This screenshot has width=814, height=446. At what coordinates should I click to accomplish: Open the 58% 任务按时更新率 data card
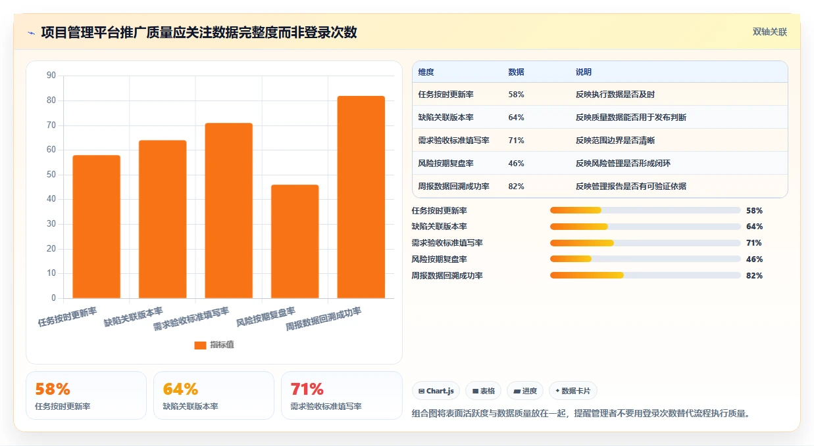pyautogui.click(x=86, y=395)
